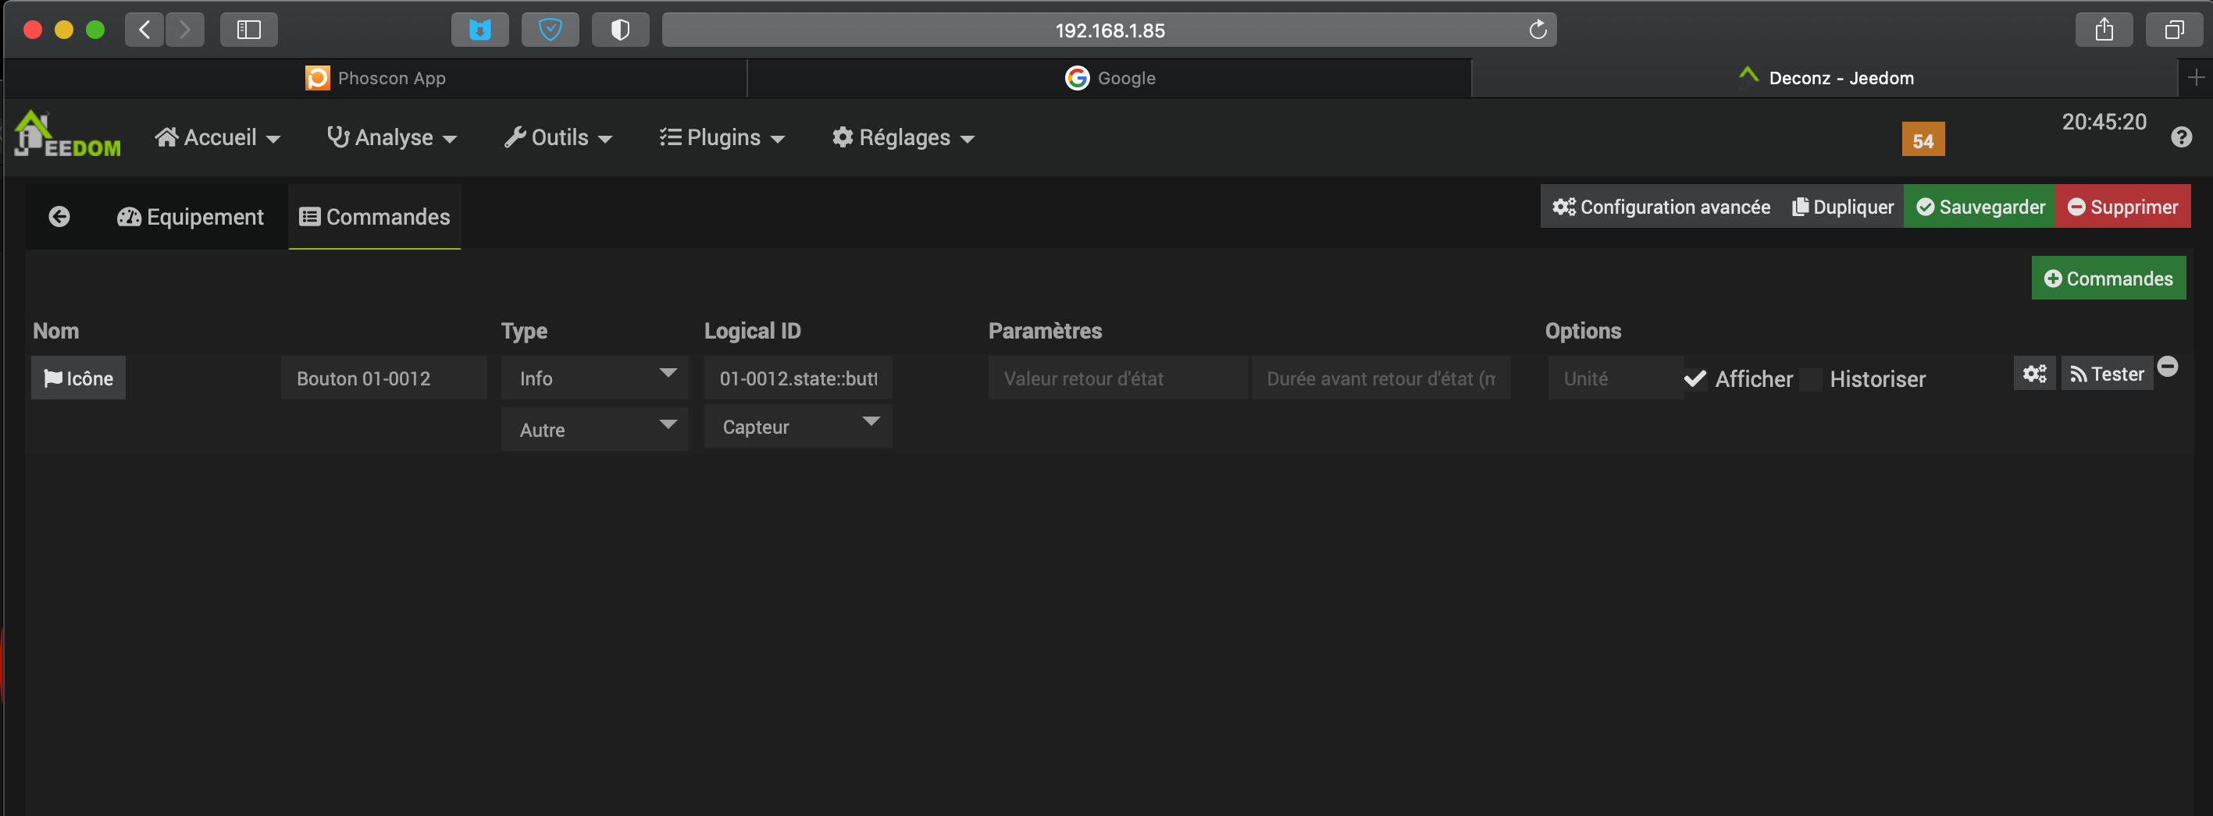2213x816 pixels.
Task: Expand the Analyse menu
Action: [x=392, y=137]
